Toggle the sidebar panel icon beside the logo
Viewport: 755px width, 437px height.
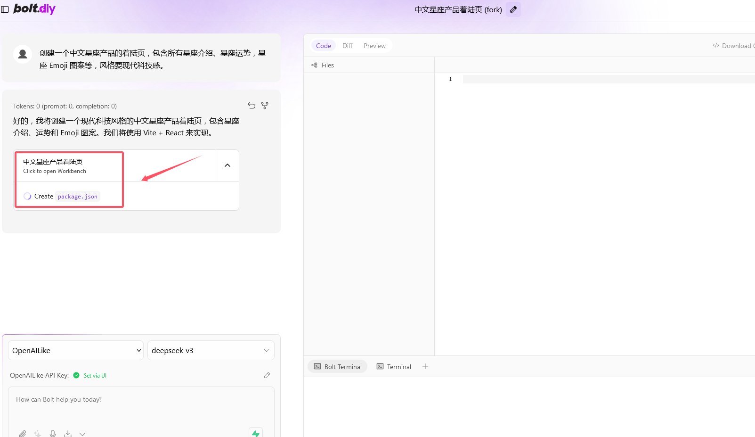(x=5, y=9)
